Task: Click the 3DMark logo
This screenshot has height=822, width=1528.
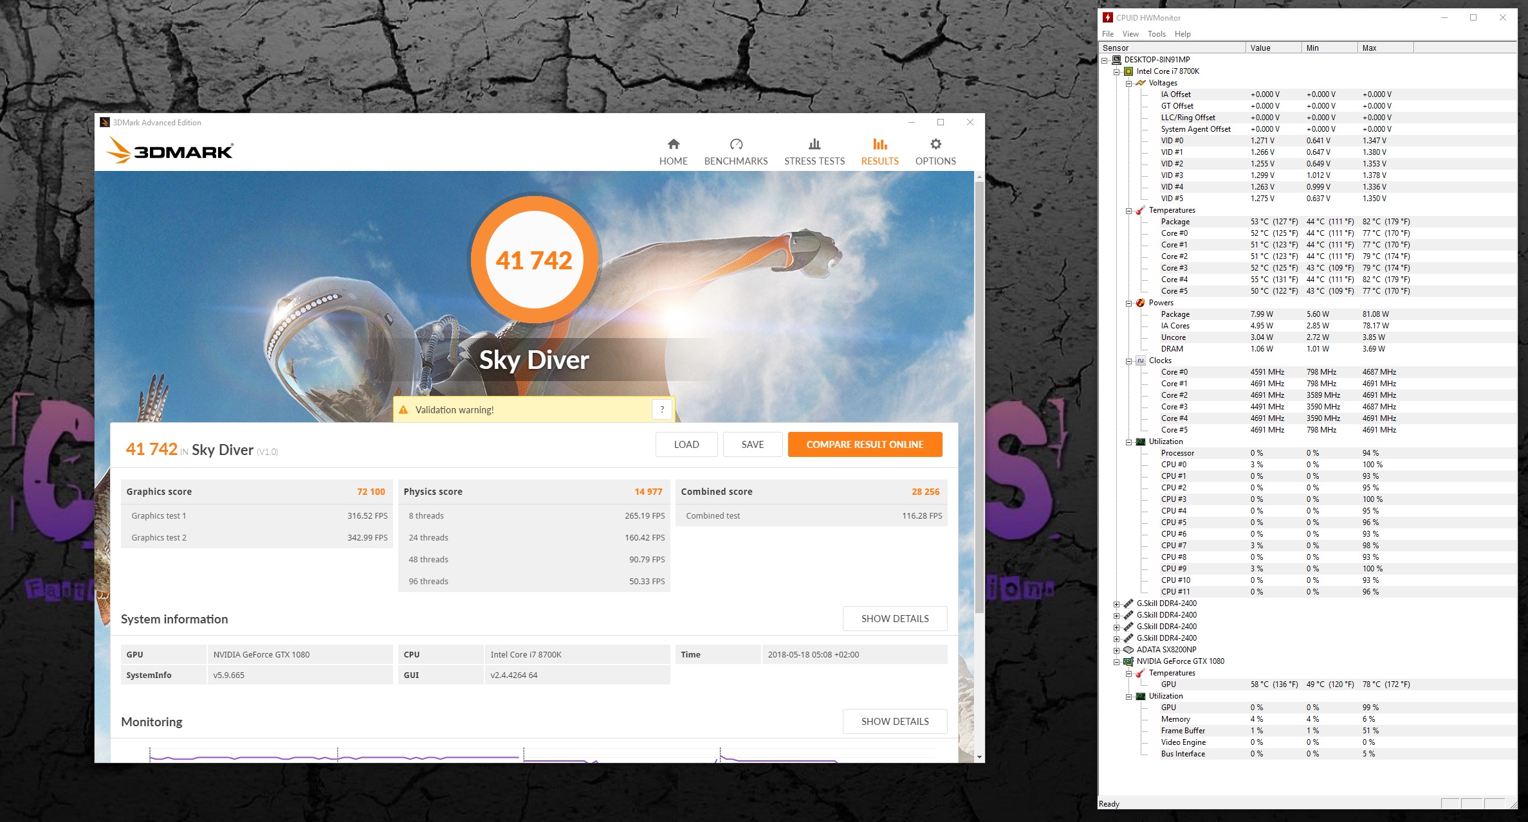Action: click(170, 150)
